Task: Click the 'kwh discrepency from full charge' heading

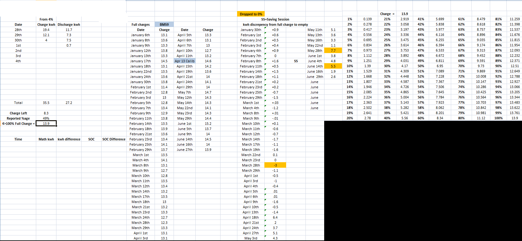Action: coord(275,25)
